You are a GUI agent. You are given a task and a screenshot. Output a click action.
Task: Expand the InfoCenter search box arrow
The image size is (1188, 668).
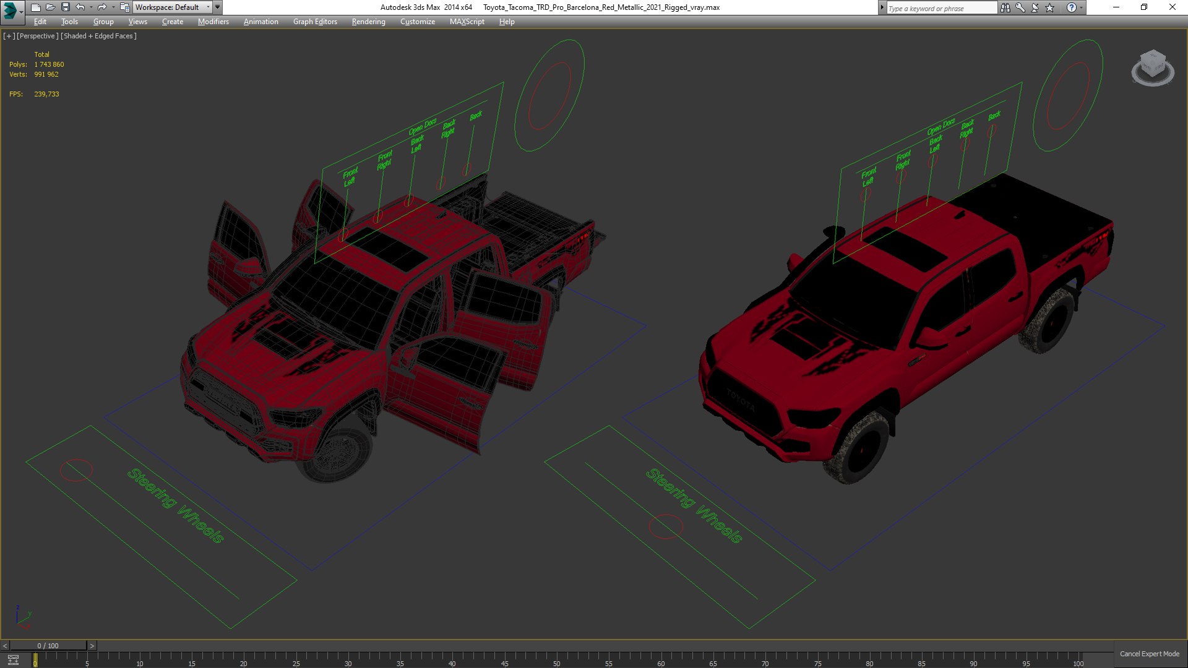(x=882, y=8)
